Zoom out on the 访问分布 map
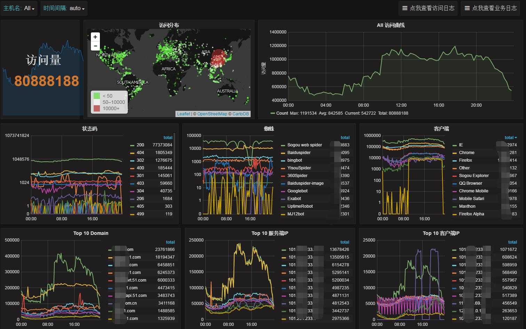The height and width of the screenshot is (329, 526). click(95, 46)
